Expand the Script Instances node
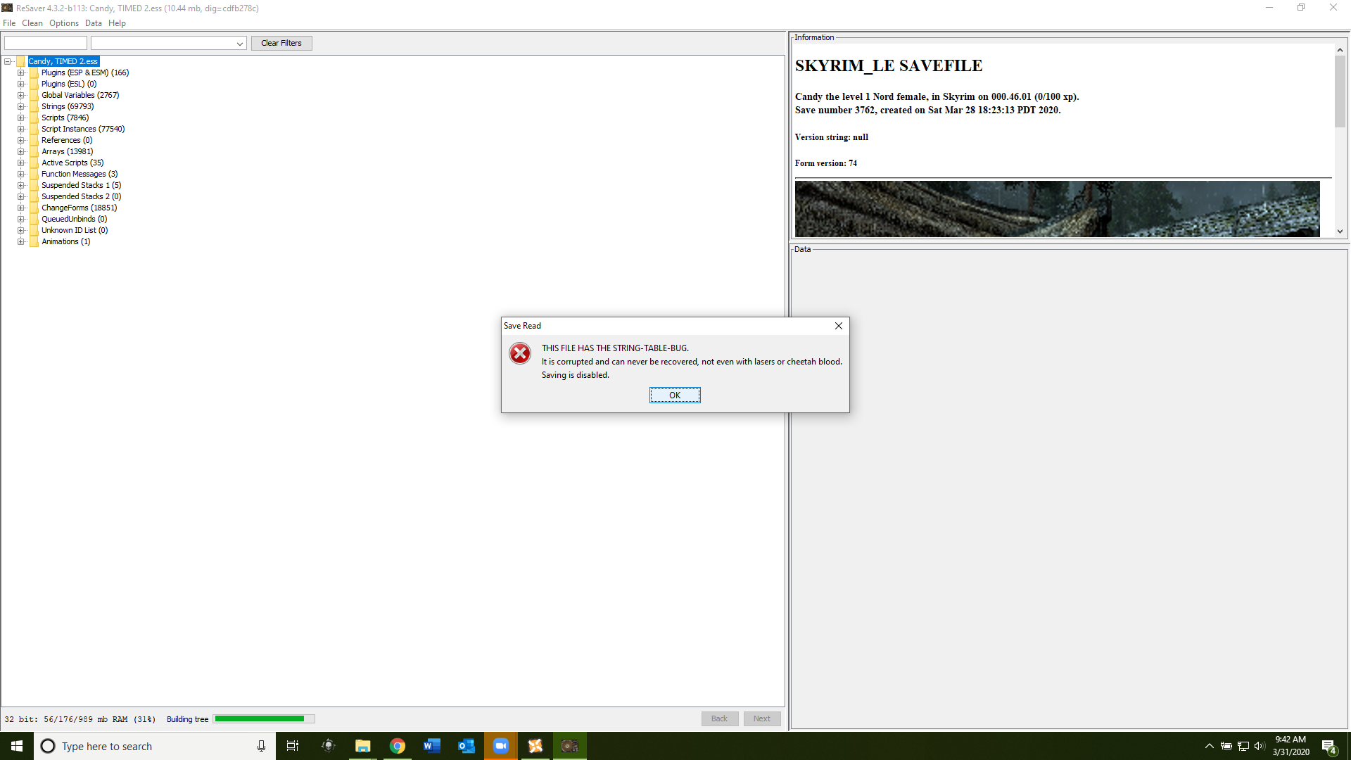Image resolution: width=1351 pixels, height=760 pixels. click(21, 129)
